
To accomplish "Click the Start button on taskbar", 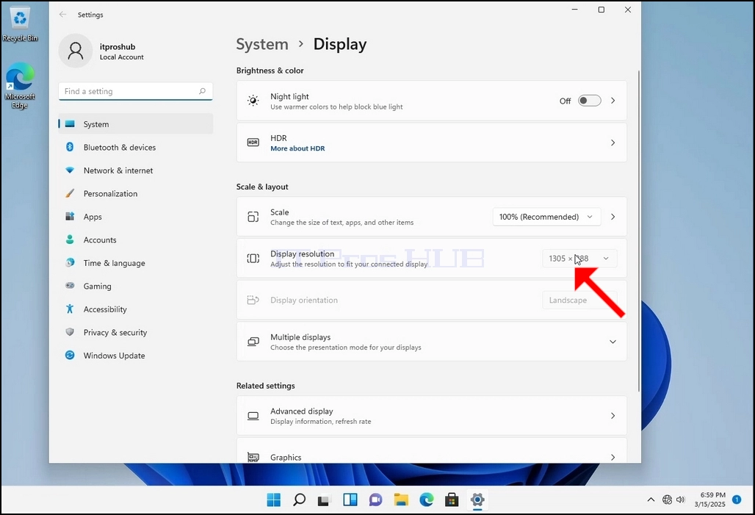I will [273, 500].
